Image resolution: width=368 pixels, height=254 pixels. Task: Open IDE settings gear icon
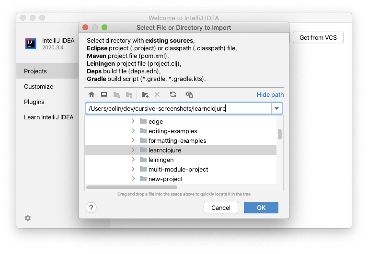[28, 218]
